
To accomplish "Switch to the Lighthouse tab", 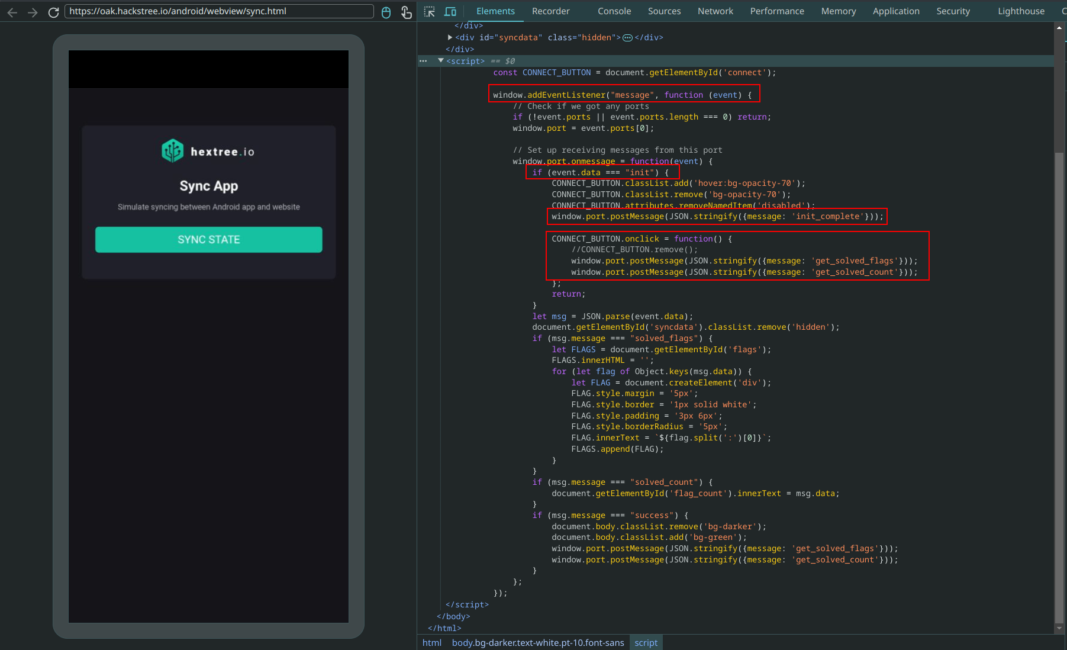I will [1021, 11].
